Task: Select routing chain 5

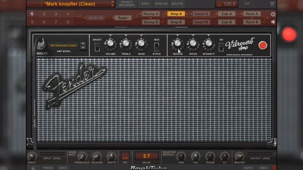Action: coord(32,22)
